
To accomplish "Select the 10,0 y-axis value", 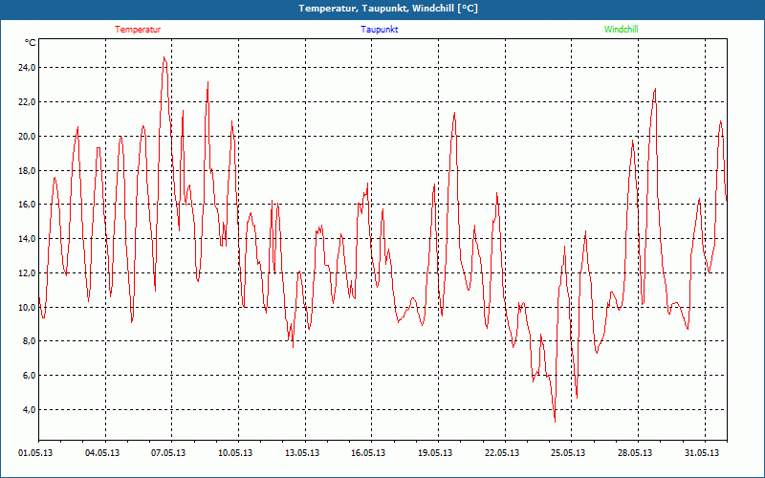I will pyautogui.click(x=27, y=307).
